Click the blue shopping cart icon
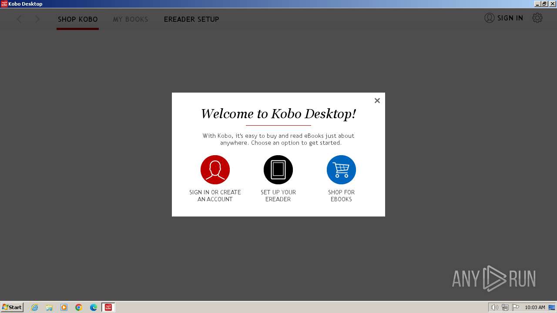 pos(341,170)
